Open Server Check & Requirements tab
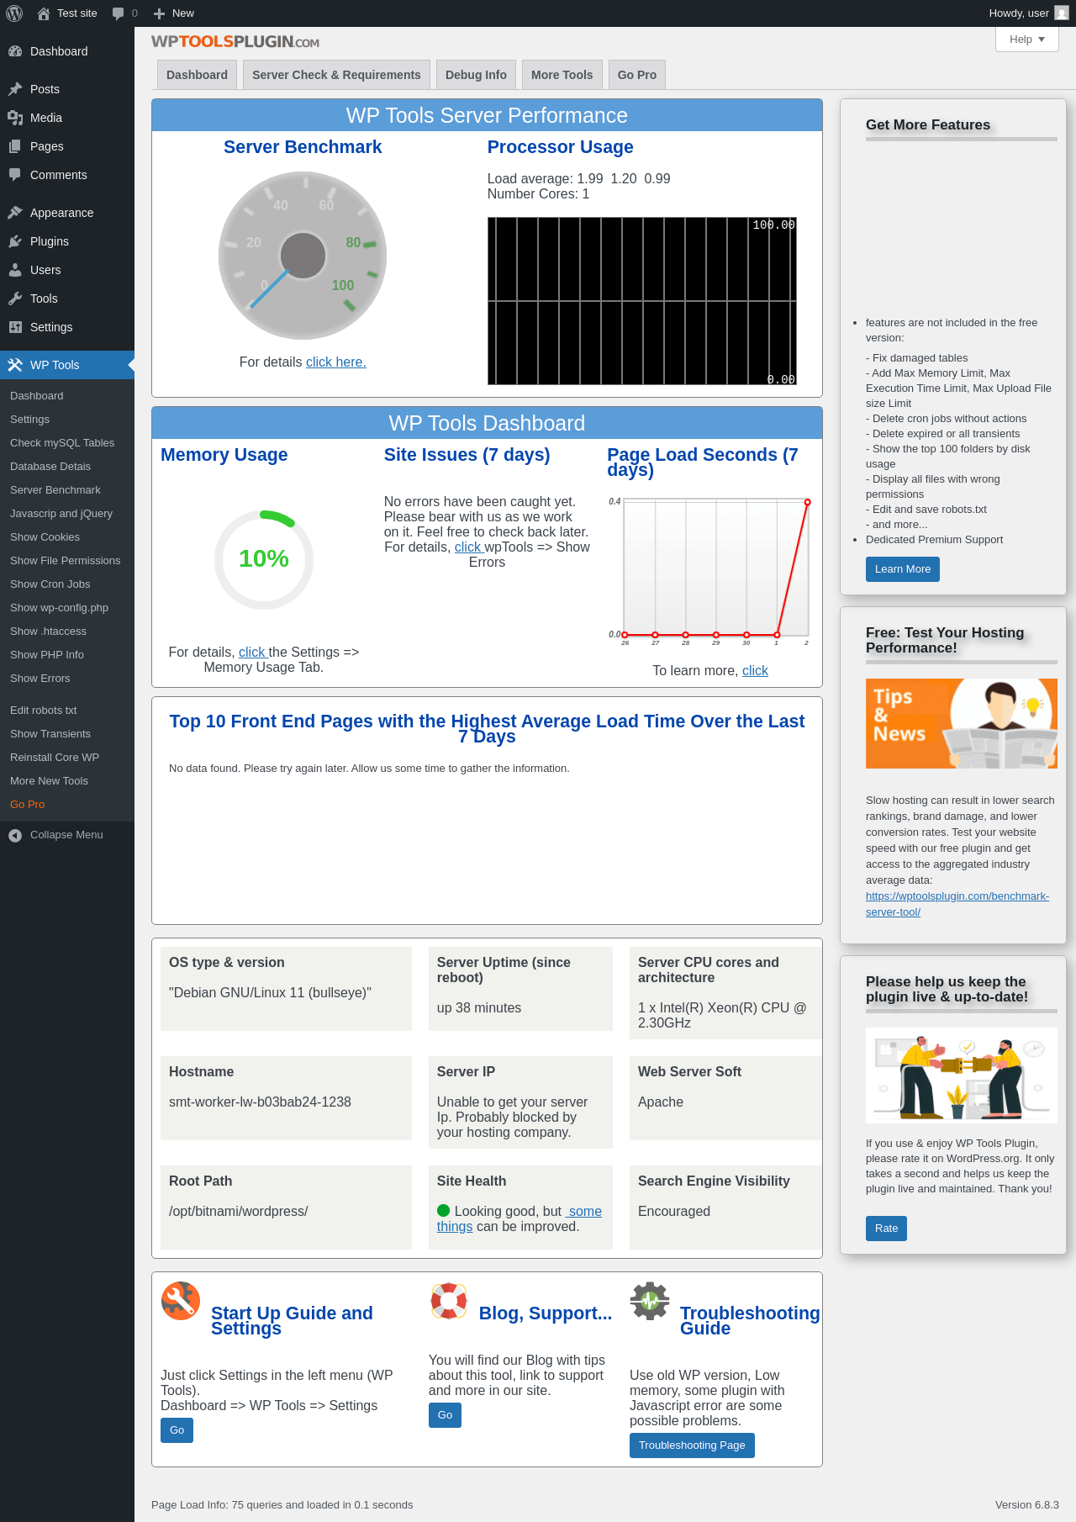Image resolution: width=1076 pixels, height=1522 pixels. click(x=336, y=75)
